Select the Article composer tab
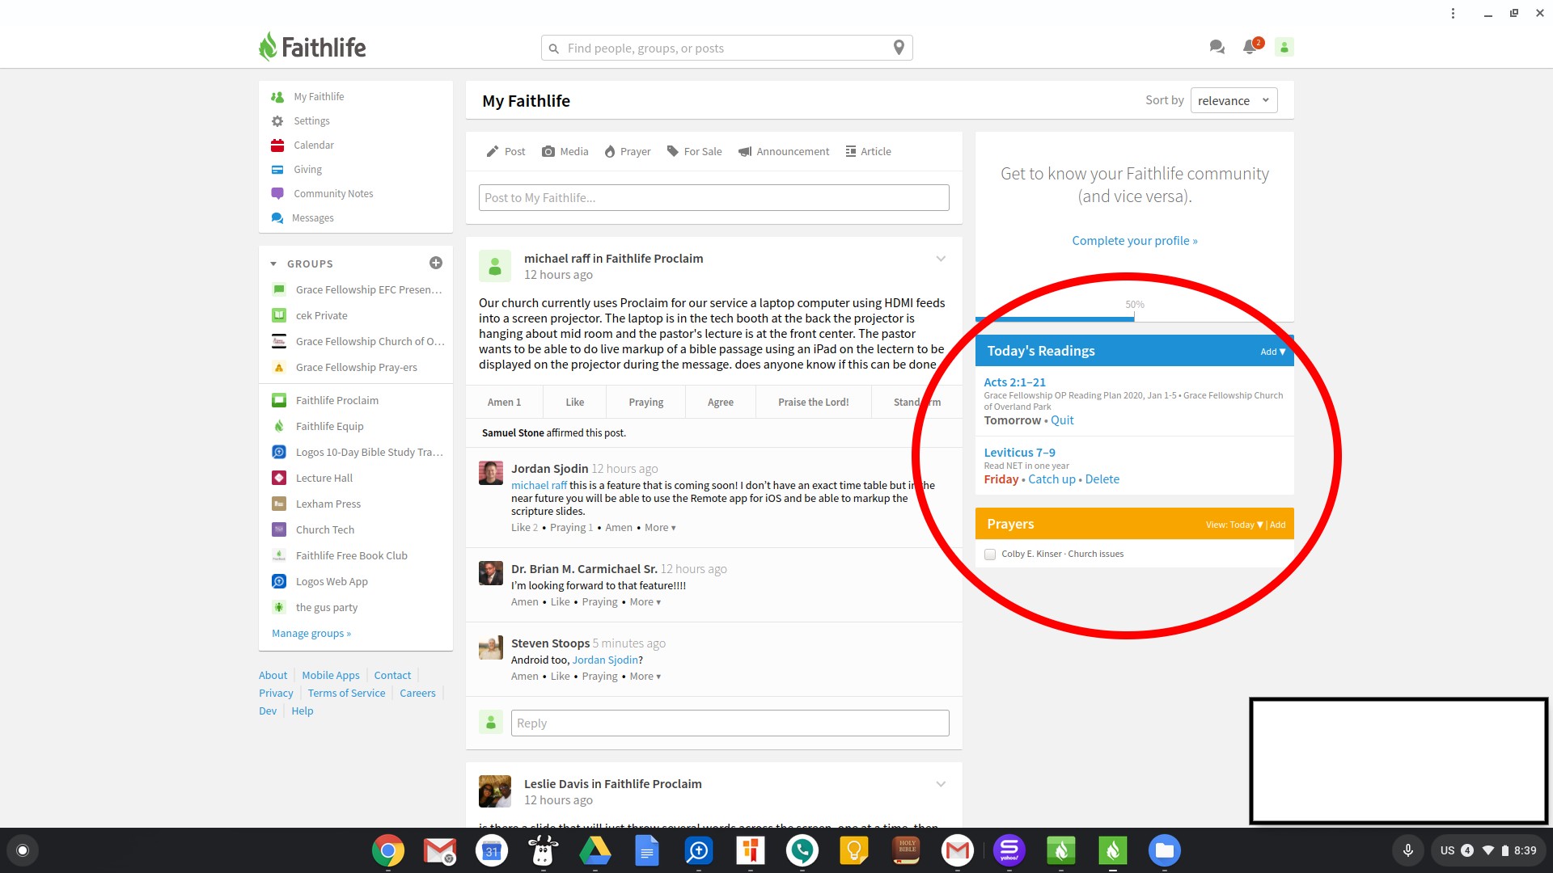Viewport: 1553px width, 873px height. click(x=869, y=151)
